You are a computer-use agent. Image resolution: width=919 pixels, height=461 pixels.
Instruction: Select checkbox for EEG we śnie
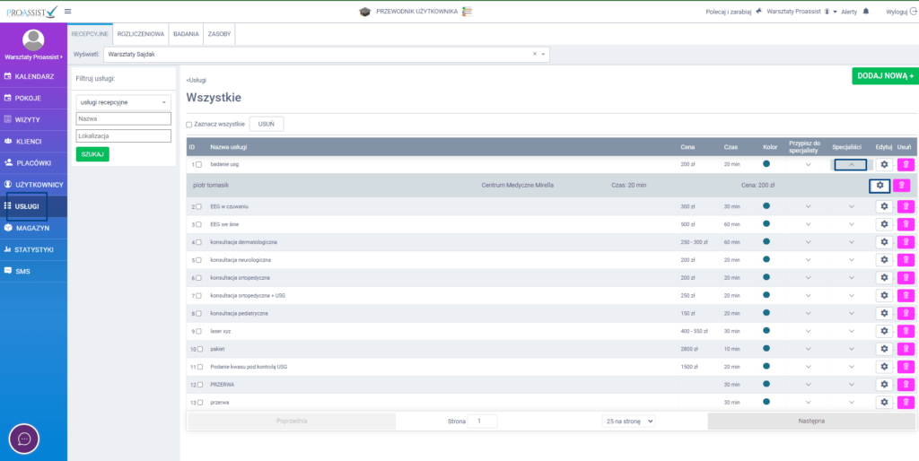(199, 224)
